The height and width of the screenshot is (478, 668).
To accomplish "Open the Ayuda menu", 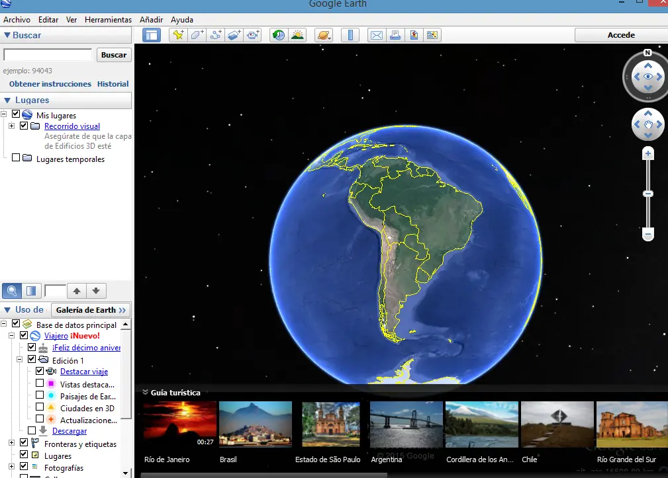I will (182, 20).
